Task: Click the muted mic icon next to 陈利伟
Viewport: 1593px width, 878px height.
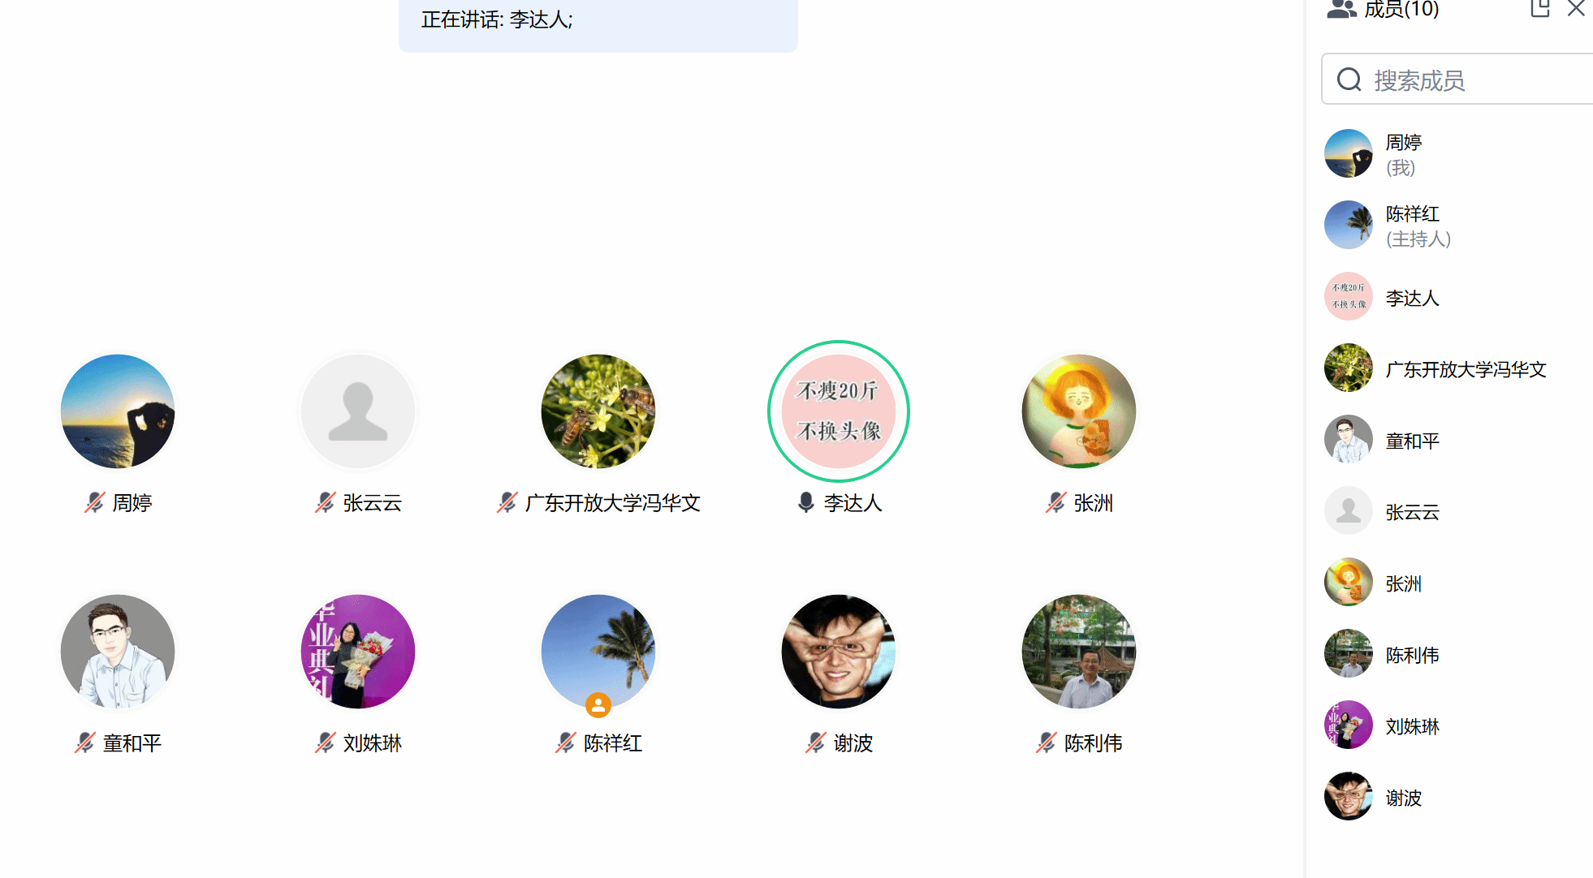Action: 1047,742
